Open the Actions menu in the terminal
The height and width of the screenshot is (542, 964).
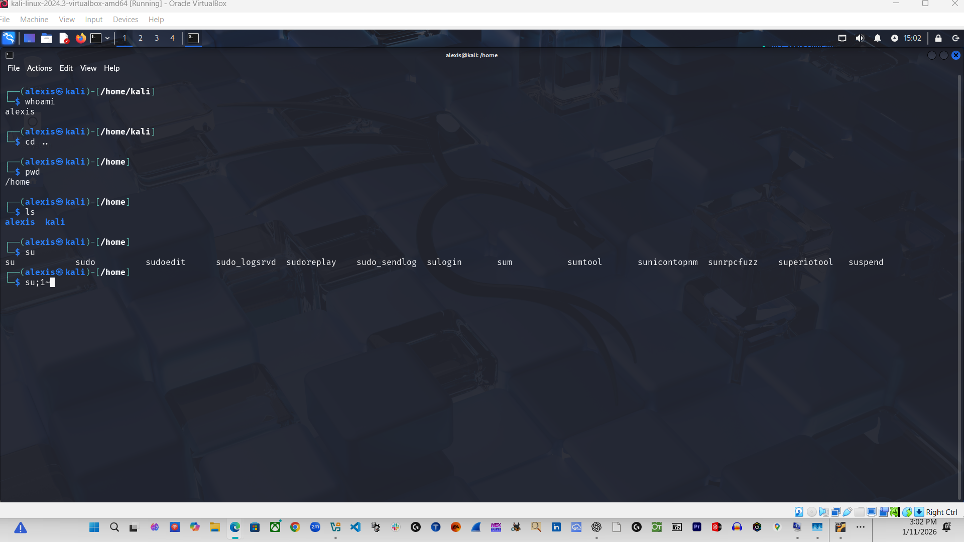pyautogui.click(x=39, y=68)
